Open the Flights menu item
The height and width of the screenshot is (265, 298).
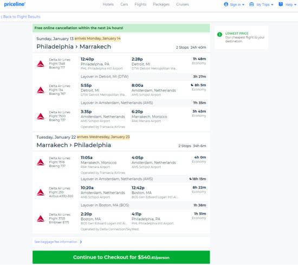(140, 4)
